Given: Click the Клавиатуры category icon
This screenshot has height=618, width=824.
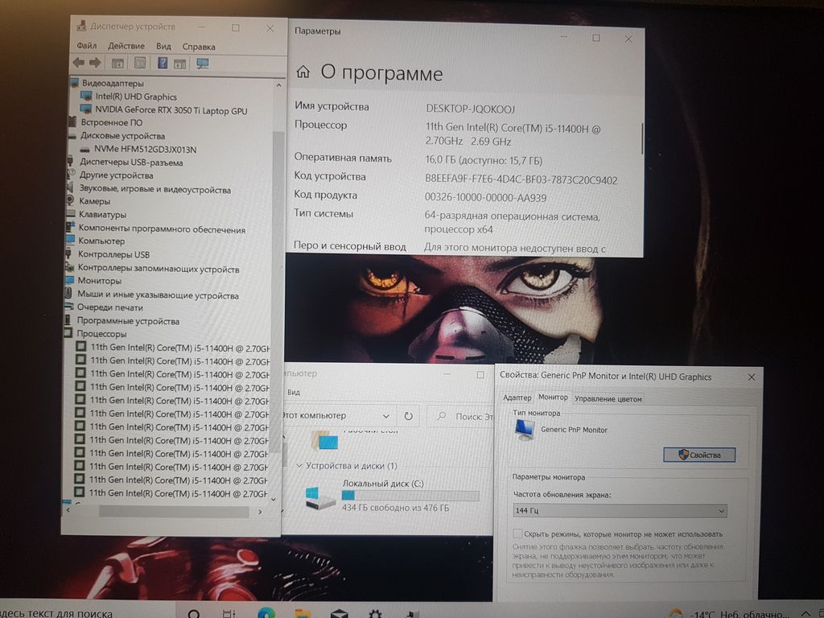Looking at the screenshot, I should pos(71,214).
